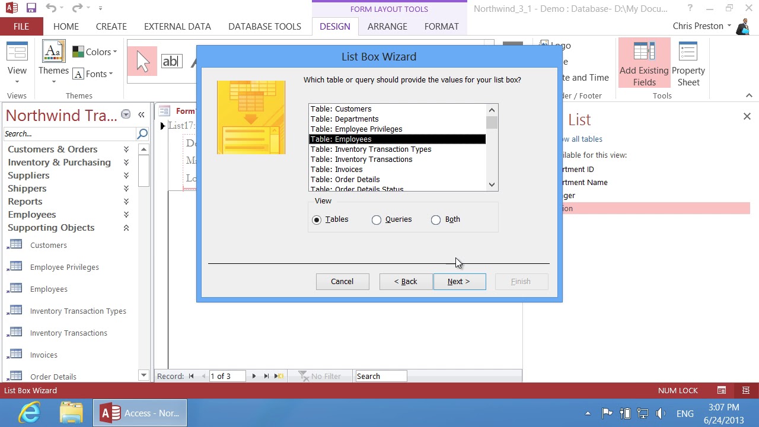Image resolution: width=759 pixels, height=427 pixels.
Task: Collapse the Supporting Objects group
Action: tap(126, 228)
